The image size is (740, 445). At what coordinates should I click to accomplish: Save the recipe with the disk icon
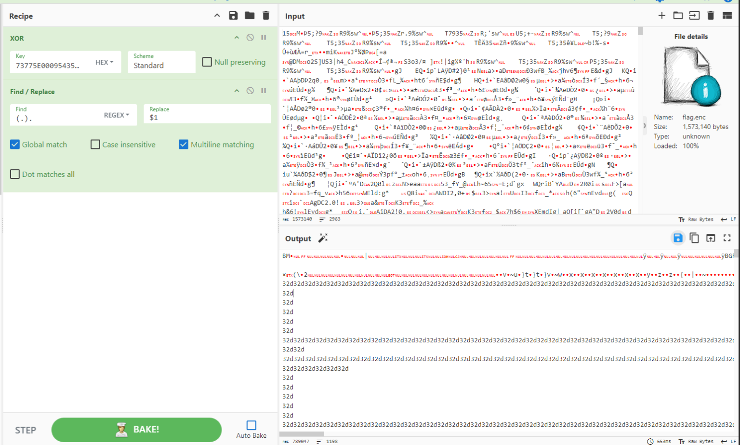pos(233,15)
